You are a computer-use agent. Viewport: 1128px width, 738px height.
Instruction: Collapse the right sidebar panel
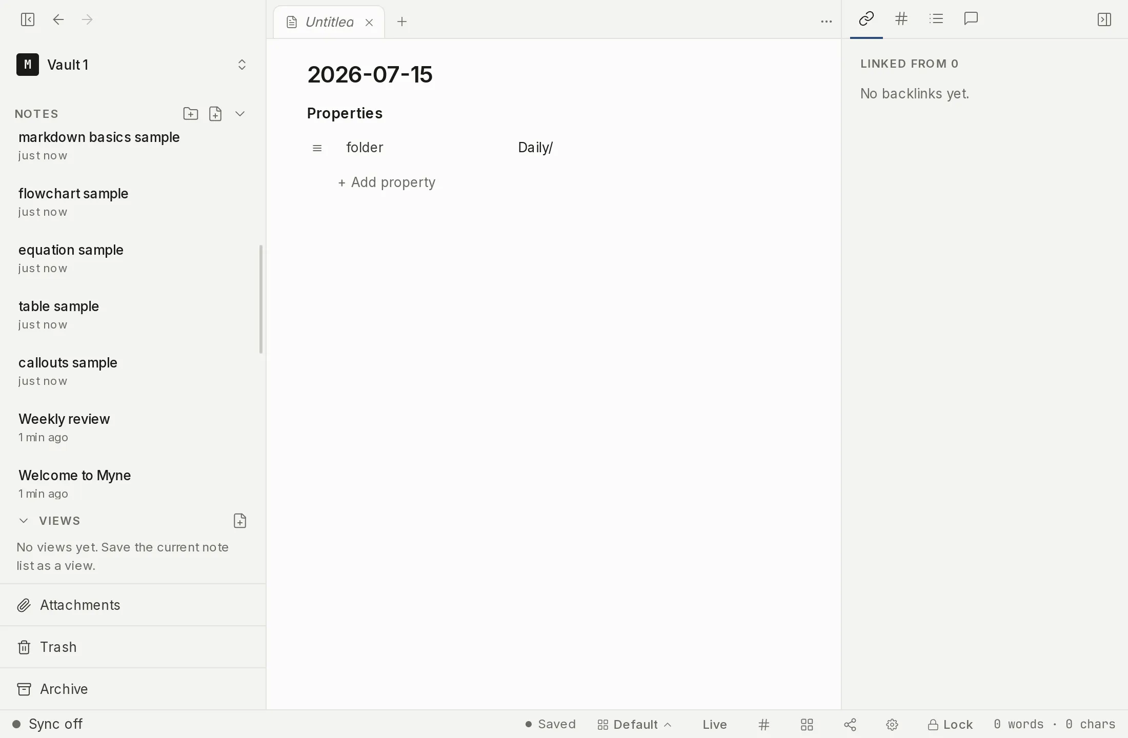click(x=1104, y=19)
